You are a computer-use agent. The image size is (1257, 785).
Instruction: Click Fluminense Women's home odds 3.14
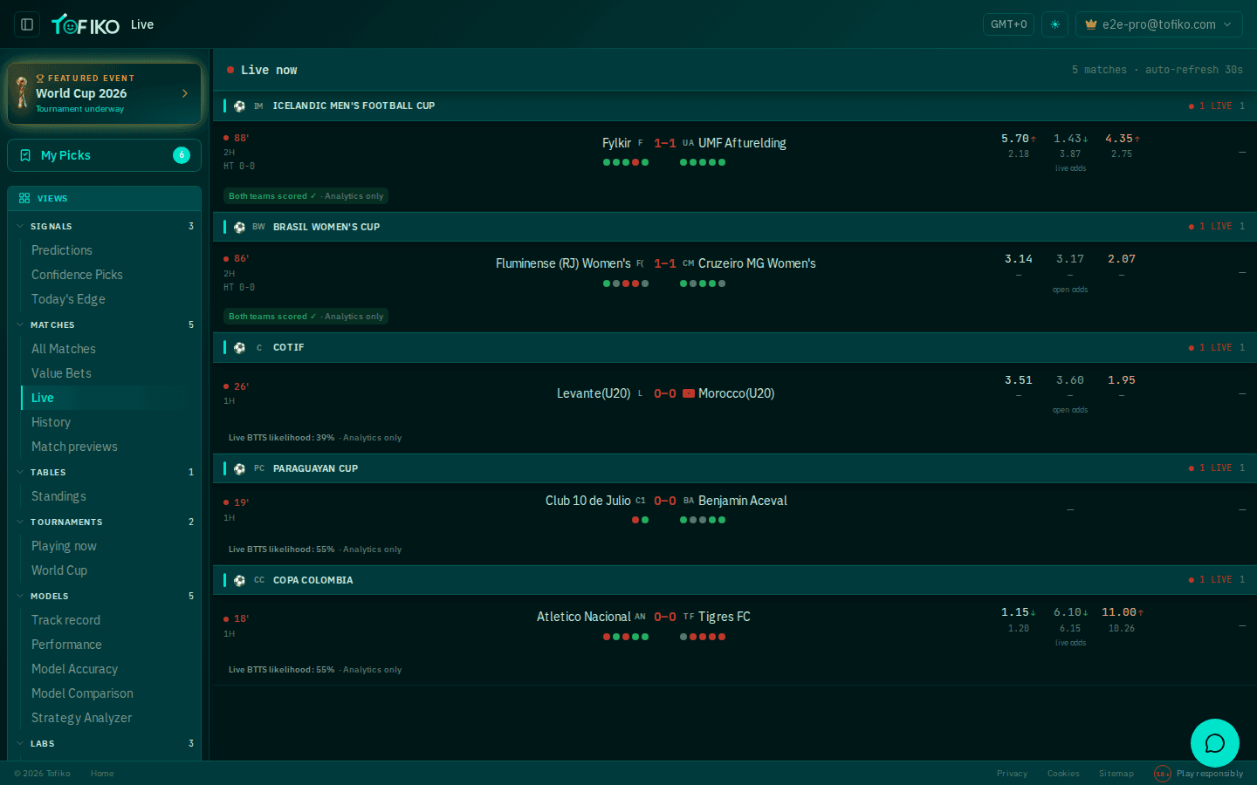pos(1019,259)
